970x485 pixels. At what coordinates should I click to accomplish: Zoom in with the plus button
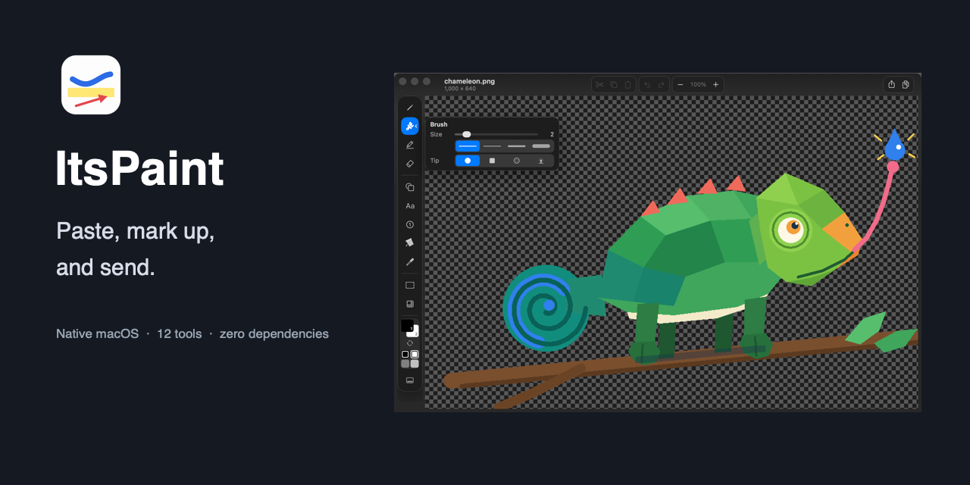(x=715, y=84)
